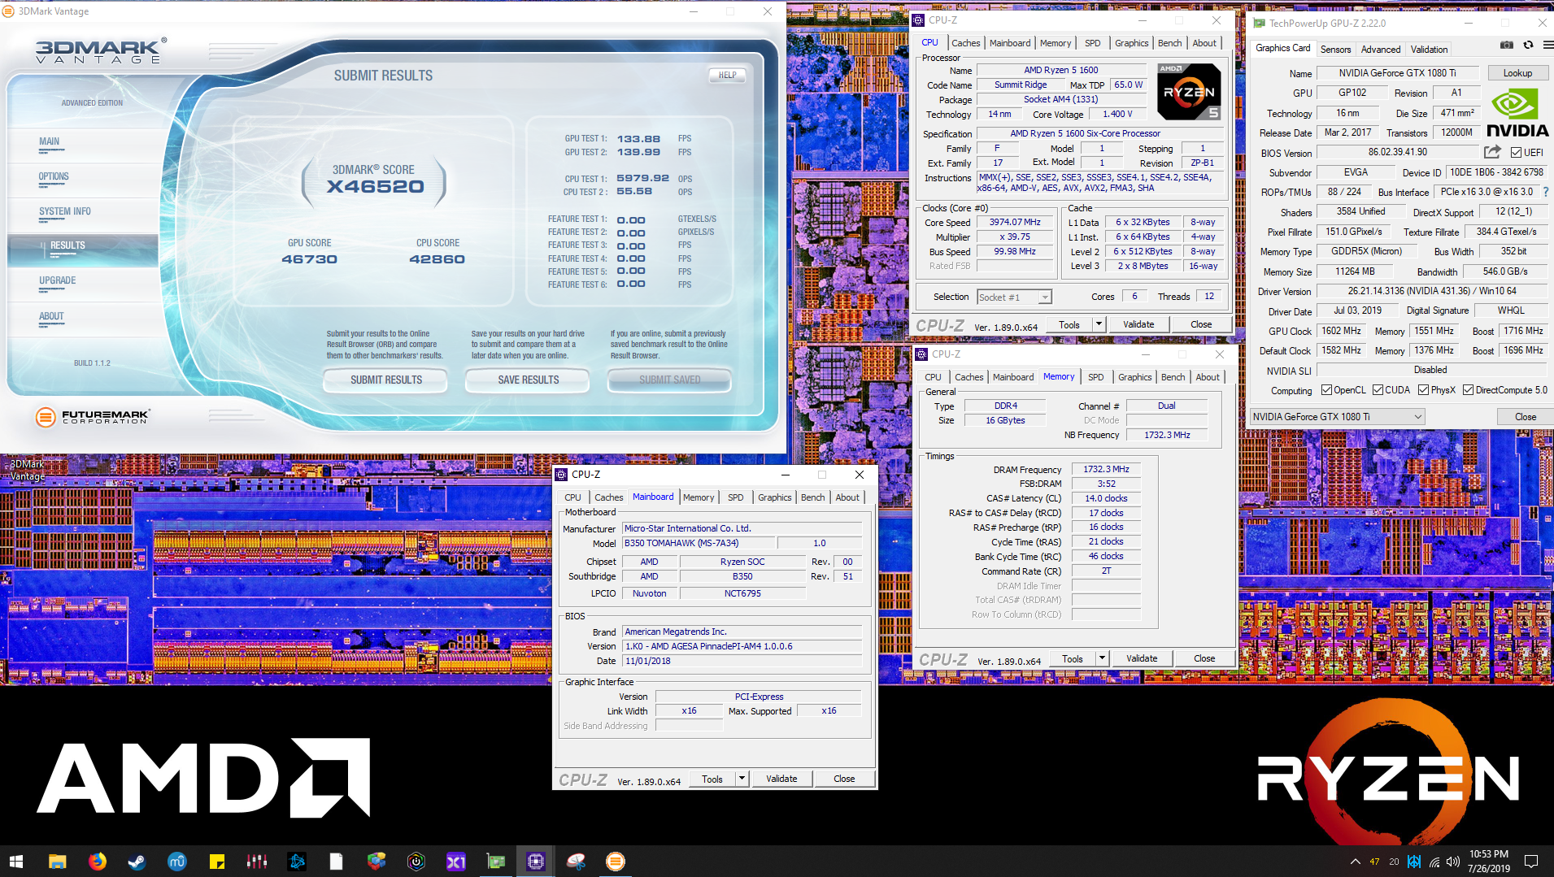
Task: Switch to Advanced tab in GPU-Z
Action: pos(1380,49)
